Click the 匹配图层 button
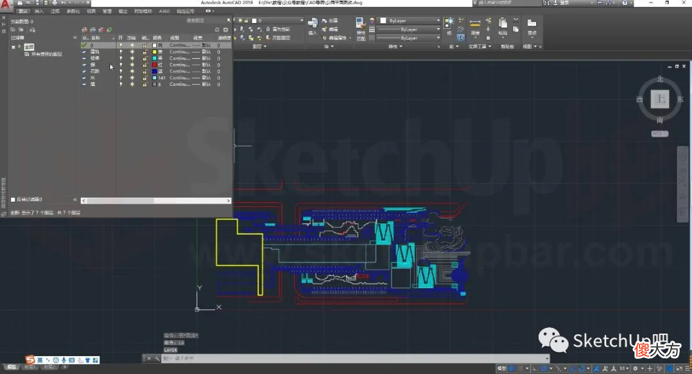 (277, 38)
